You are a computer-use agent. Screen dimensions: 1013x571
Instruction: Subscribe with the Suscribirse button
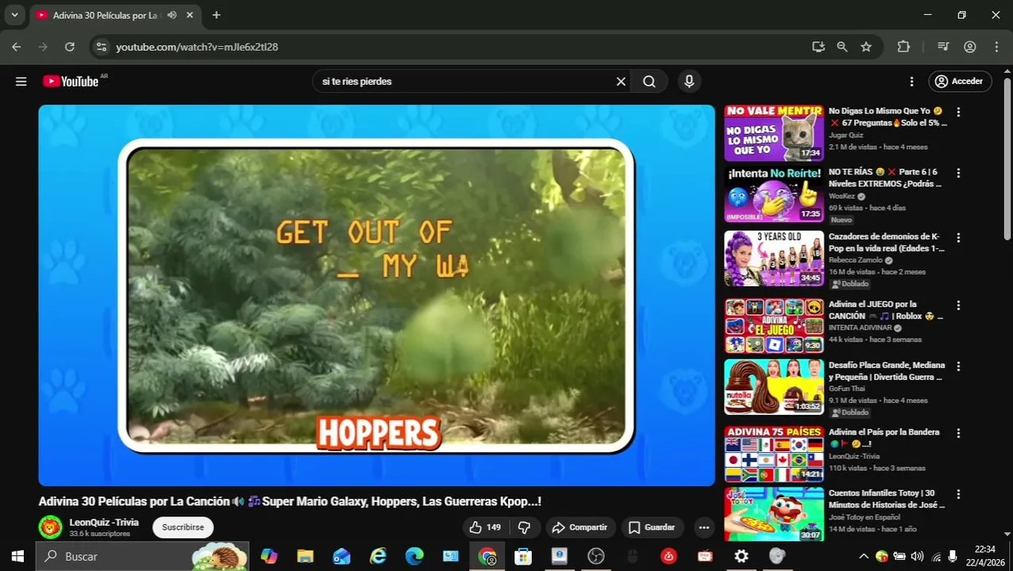point(183,527)
